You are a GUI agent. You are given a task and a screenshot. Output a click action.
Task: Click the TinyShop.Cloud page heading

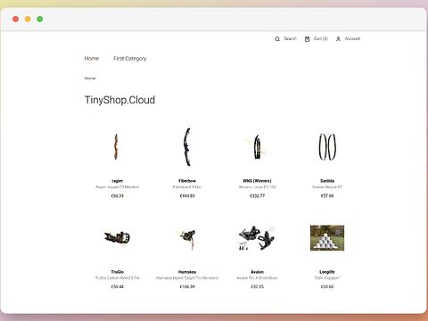[x=119, y=100]
